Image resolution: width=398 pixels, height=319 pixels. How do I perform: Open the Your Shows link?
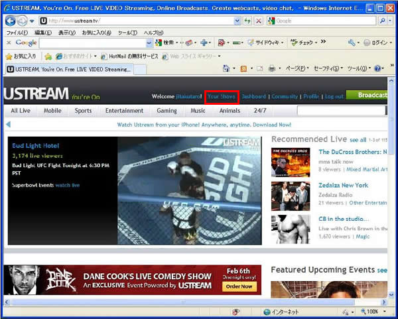pos(222,97)
